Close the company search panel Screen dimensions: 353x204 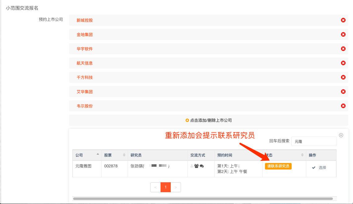(341, 135)
